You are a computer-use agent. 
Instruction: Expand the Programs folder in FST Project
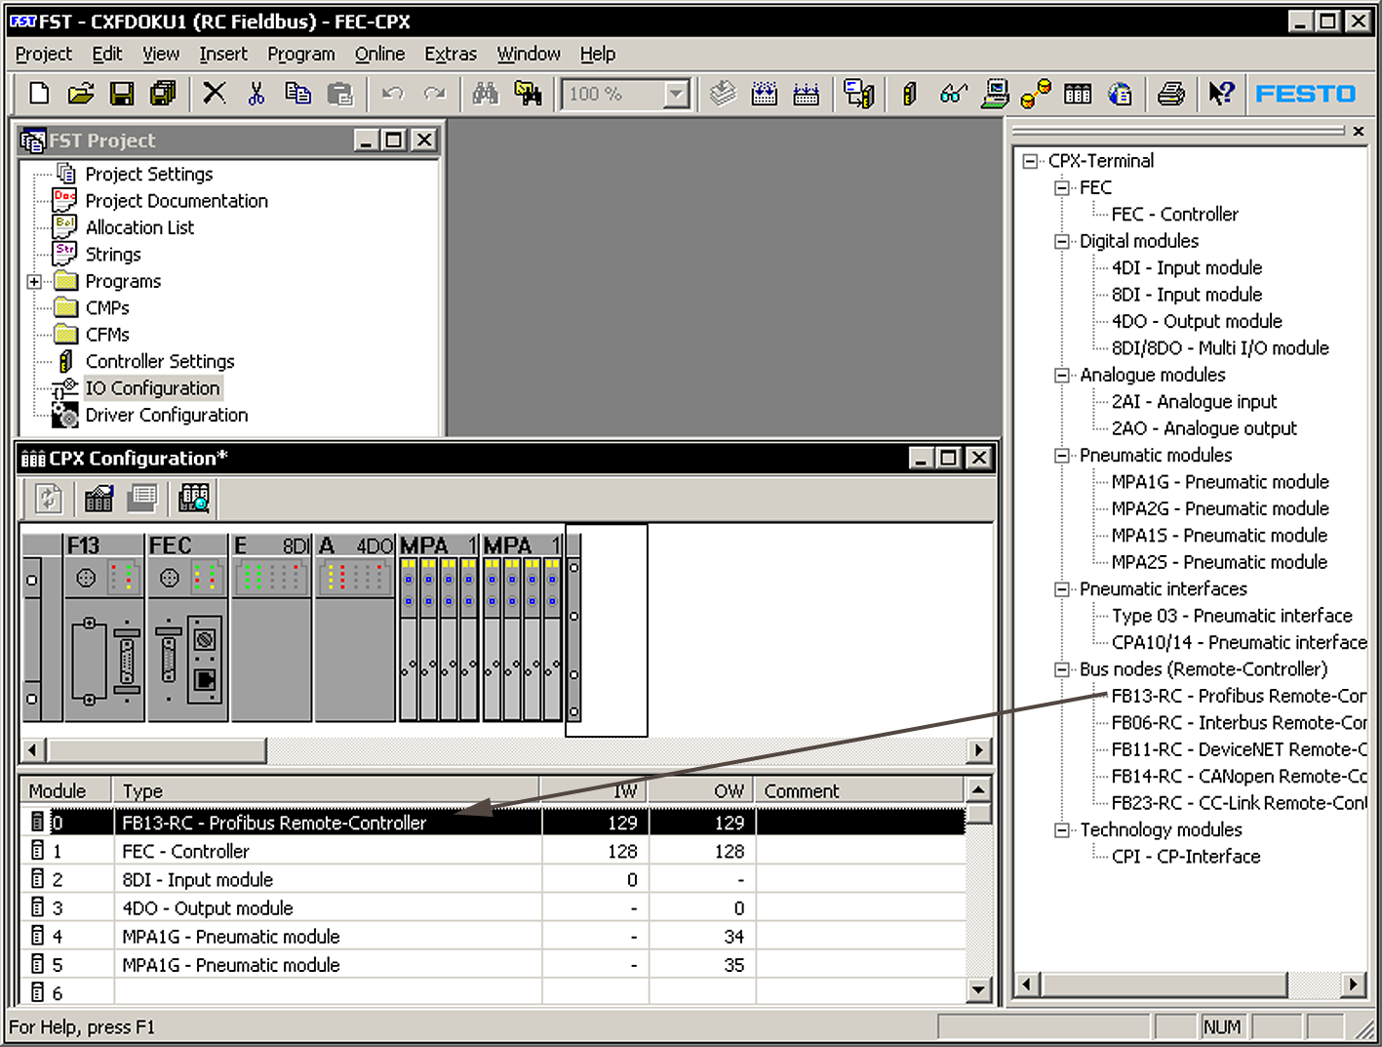click(34, 281)
